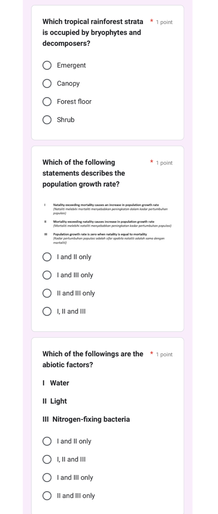218x514 pixels.
Task: Choose 'I and III only' for population growth
Action: pyautogui.click(x=47, y=275)
